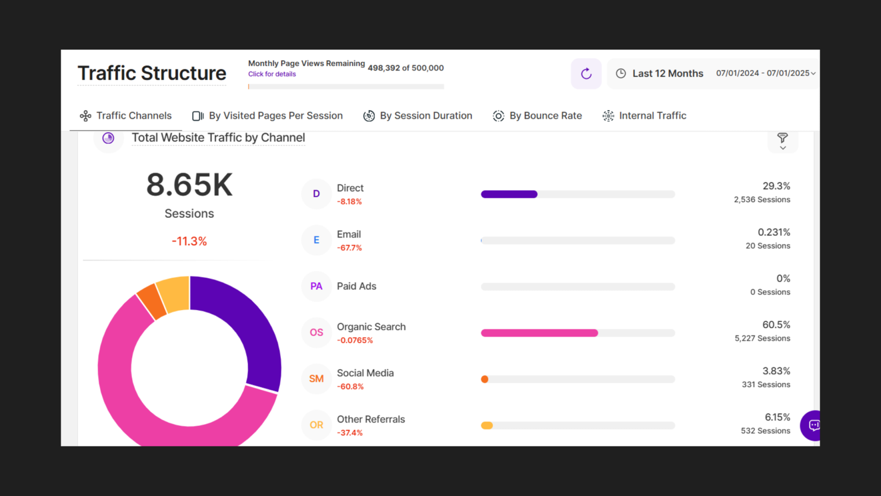Click the Organic Search pink progress bar

pyautogui.click(x=539, y=333)
